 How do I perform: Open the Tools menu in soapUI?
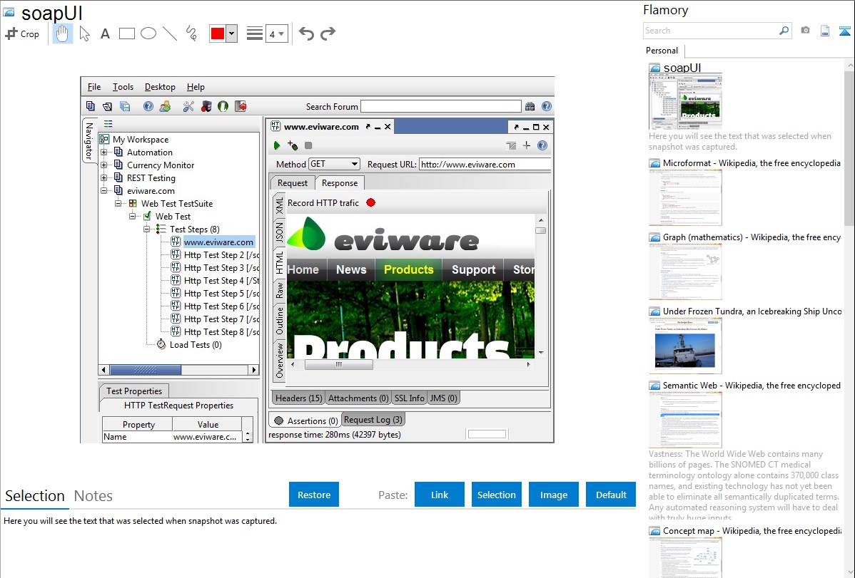(123, 87)
